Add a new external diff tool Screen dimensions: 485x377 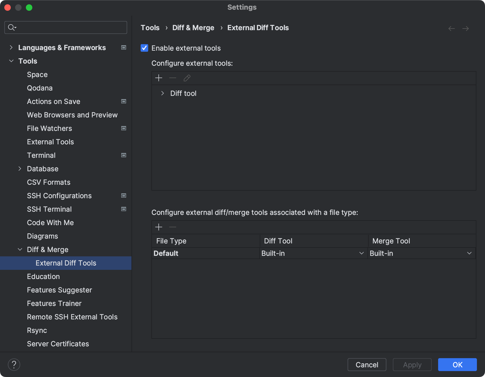pos(159,78)
